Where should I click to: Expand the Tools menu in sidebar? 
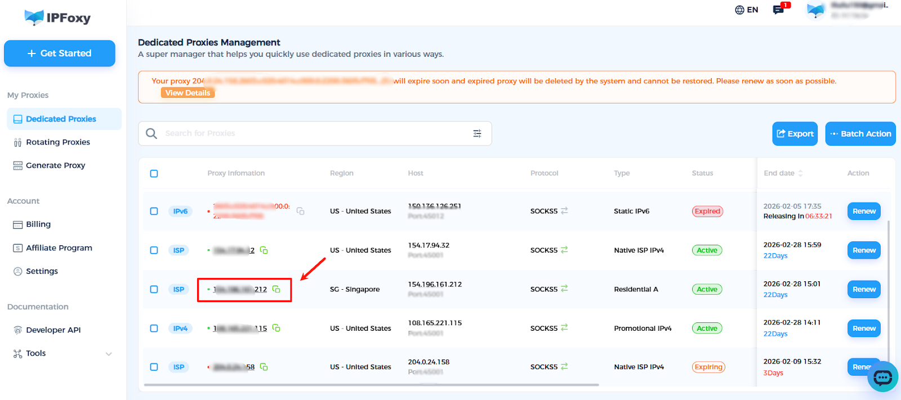click(109, 354)
